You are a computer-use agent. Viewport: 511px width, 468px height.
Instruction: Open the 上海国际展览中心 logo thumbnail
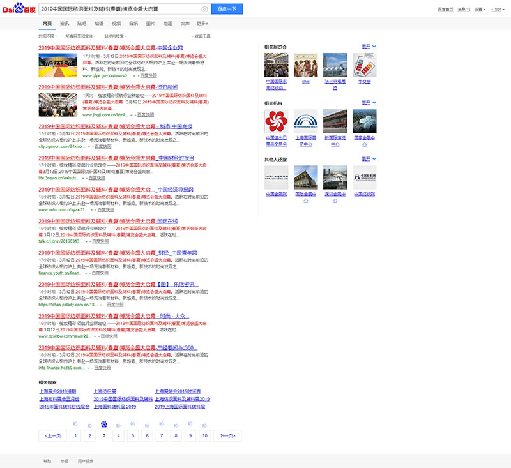click(306, 121)
